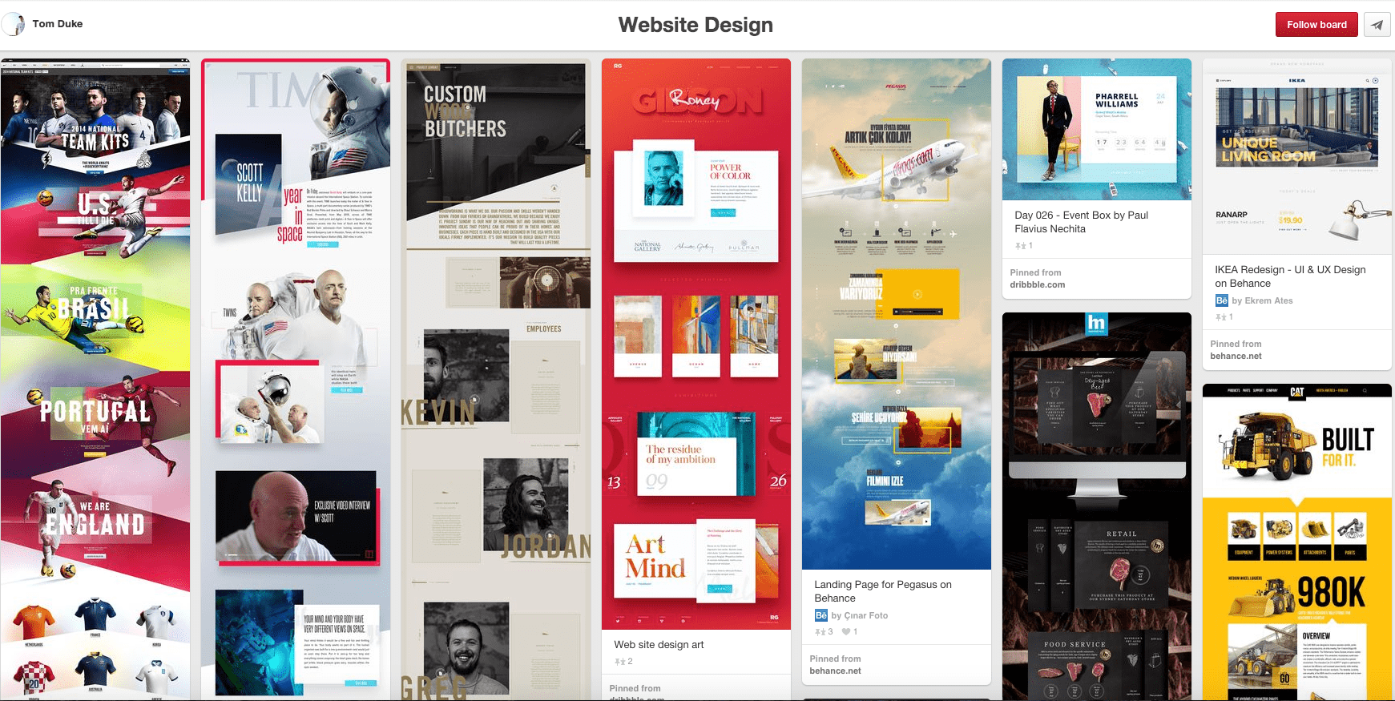1395x701 pixels.
Task: Click repin count icon under Pegasus Landing Page
Action: point(820,632)
